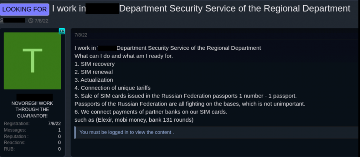Click the RUB balance row
The height and width of the screenshot is (157, 360).
32,149
